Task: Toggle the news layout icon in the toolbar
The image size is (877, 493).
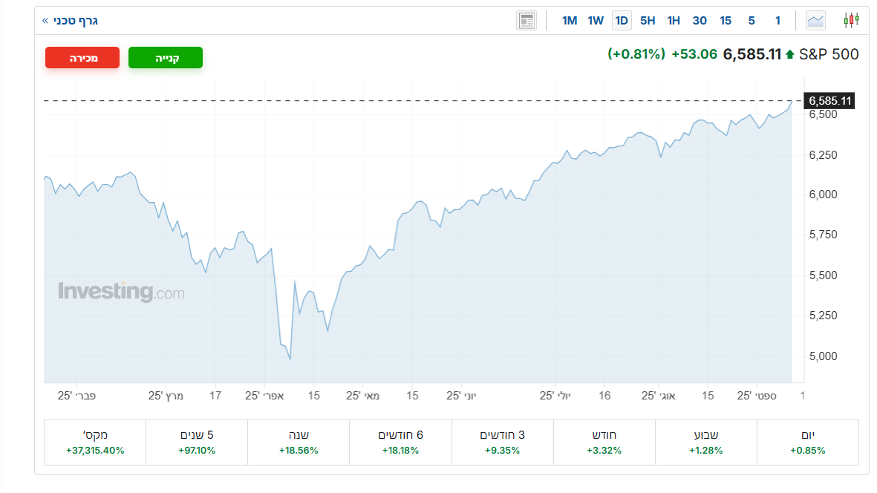Action: coord(526,20)
